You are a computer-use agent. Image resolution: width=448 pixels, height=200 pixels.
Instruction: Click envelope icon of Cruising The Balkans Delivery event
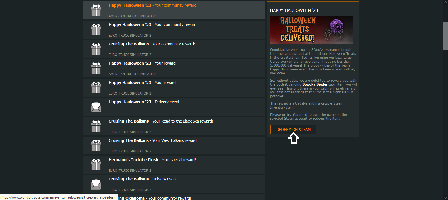tap(96, 184)
